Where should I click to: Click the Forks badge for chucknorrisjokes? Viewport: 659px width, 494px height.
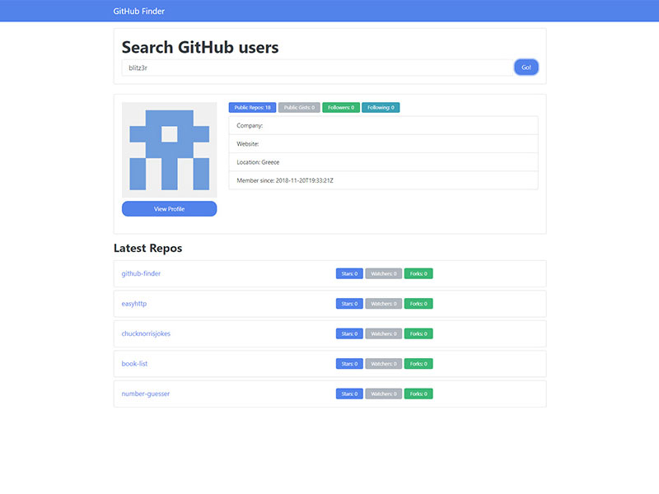[x=418, y=333]
